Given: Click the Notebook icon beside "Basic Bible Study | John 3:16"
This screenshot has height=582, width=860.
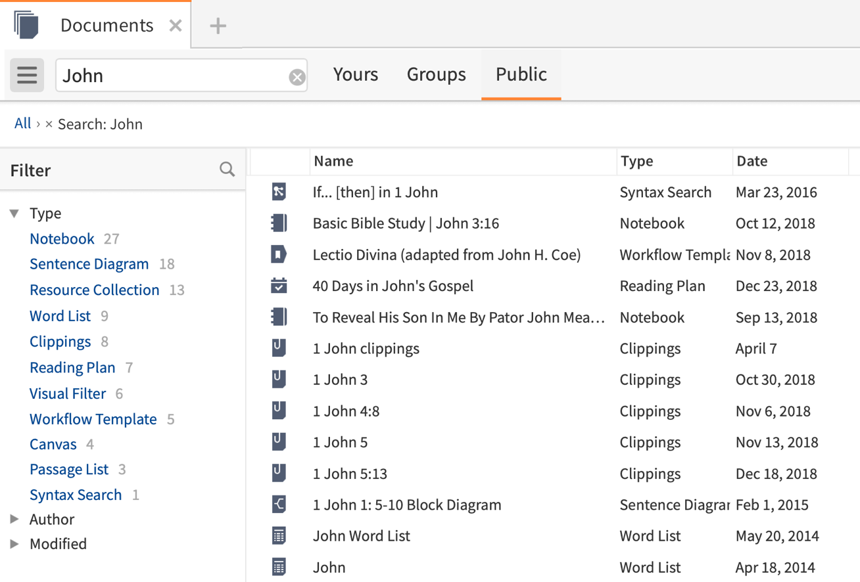Looking at the screenshot, I should point(280,223).
